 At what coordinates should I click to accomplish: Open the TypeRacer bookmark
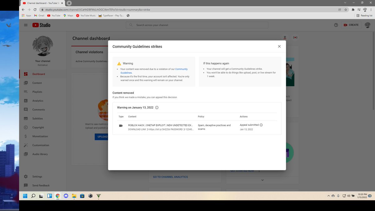(111, 15)
